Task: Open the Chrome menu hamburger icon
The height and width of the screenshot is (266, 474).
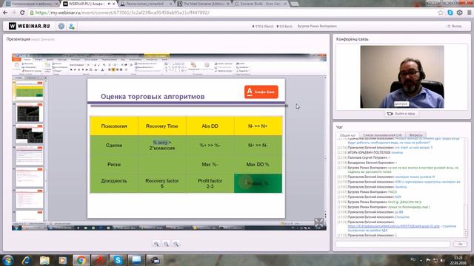Action: [469, 13]
